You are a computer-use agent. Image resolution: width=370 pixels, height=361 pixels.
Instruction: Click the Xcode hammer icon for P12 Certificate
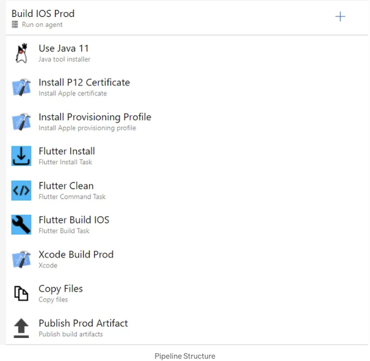[22, 88]
